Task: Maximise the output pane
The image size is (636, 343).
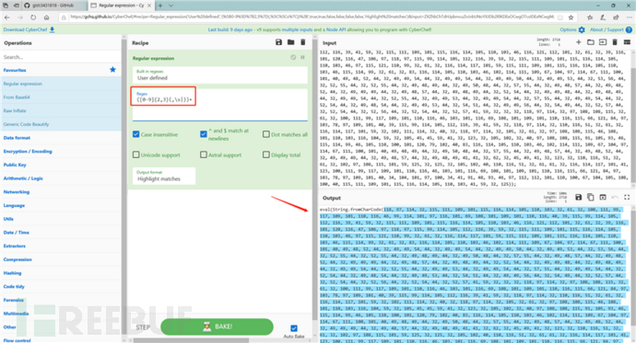Action: tap(627, 197)
